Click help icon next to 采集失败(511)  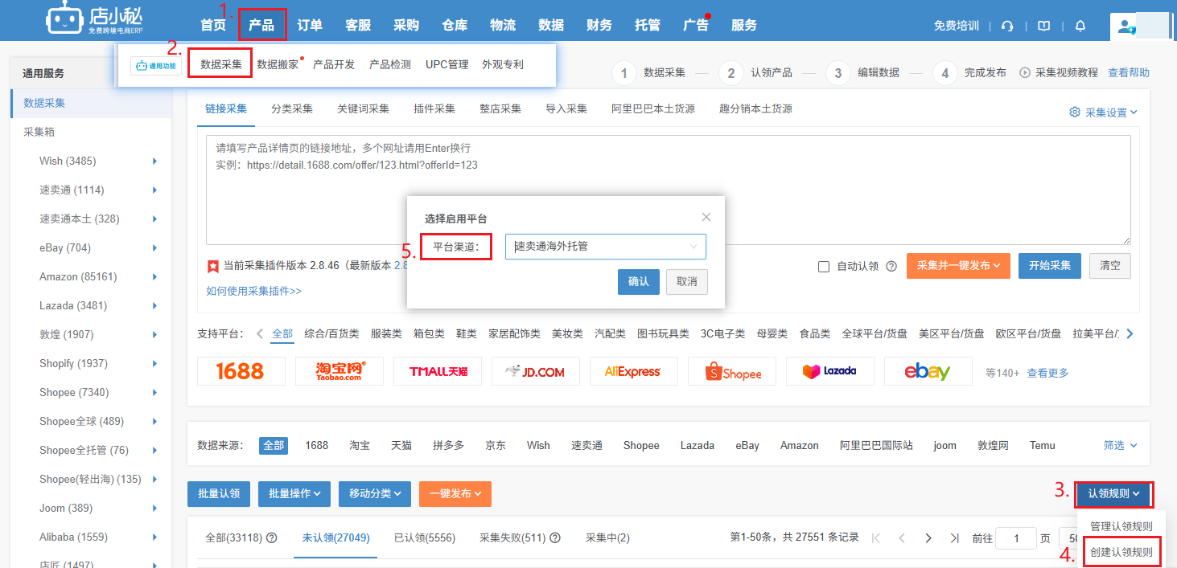[555, 537]
